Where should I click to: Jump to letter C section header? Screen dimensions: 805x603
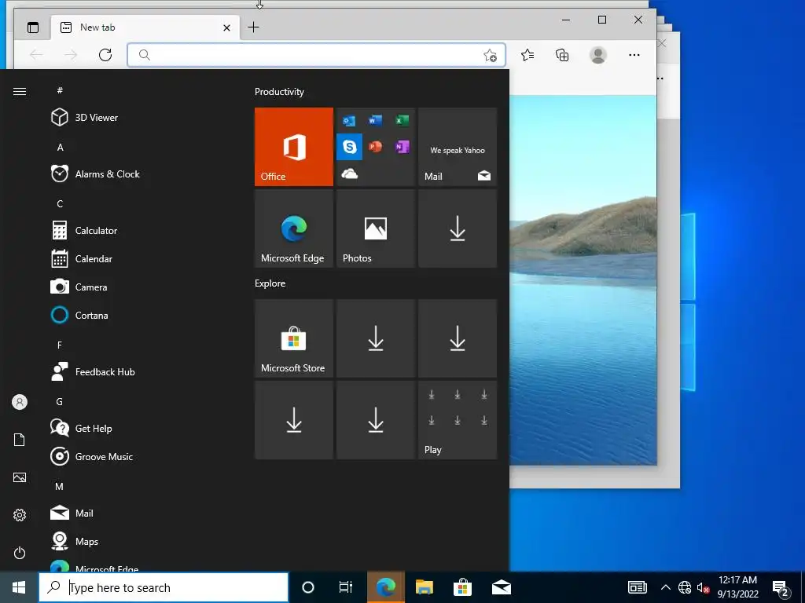pos(60,203)
